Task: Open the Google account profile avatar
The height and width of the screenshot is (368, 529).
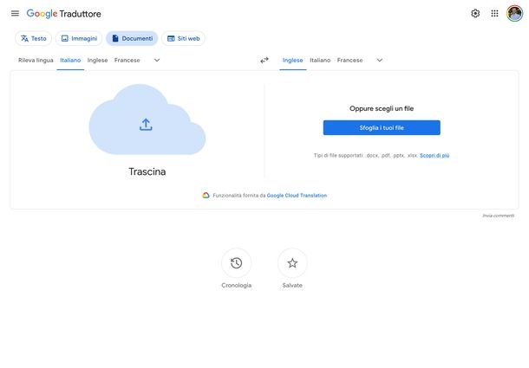Action: coord(514,14)
